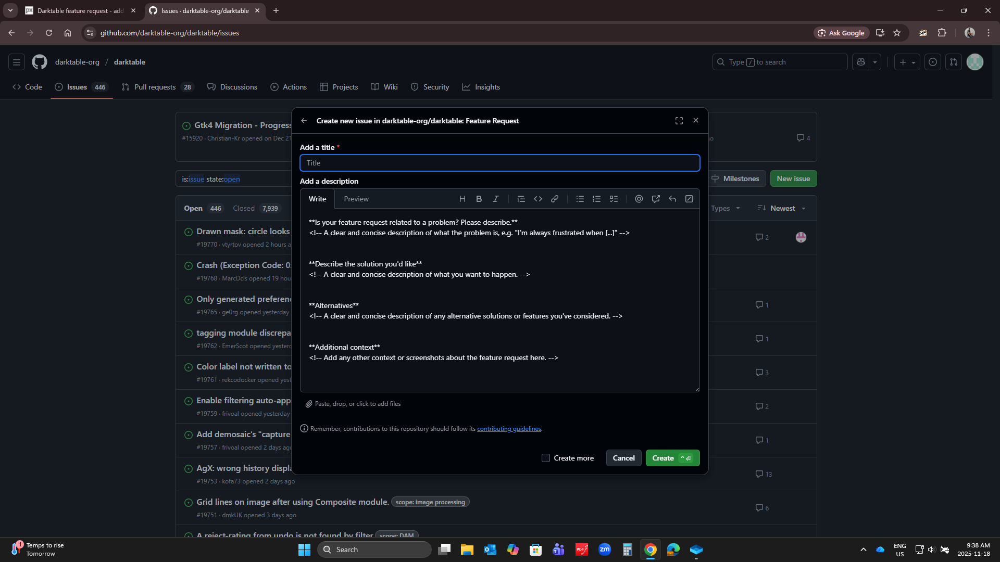The width and height of the screenshot is (1000, 562).
Task: Focus the issue Title input field
Action: click(x=500, y=163)
